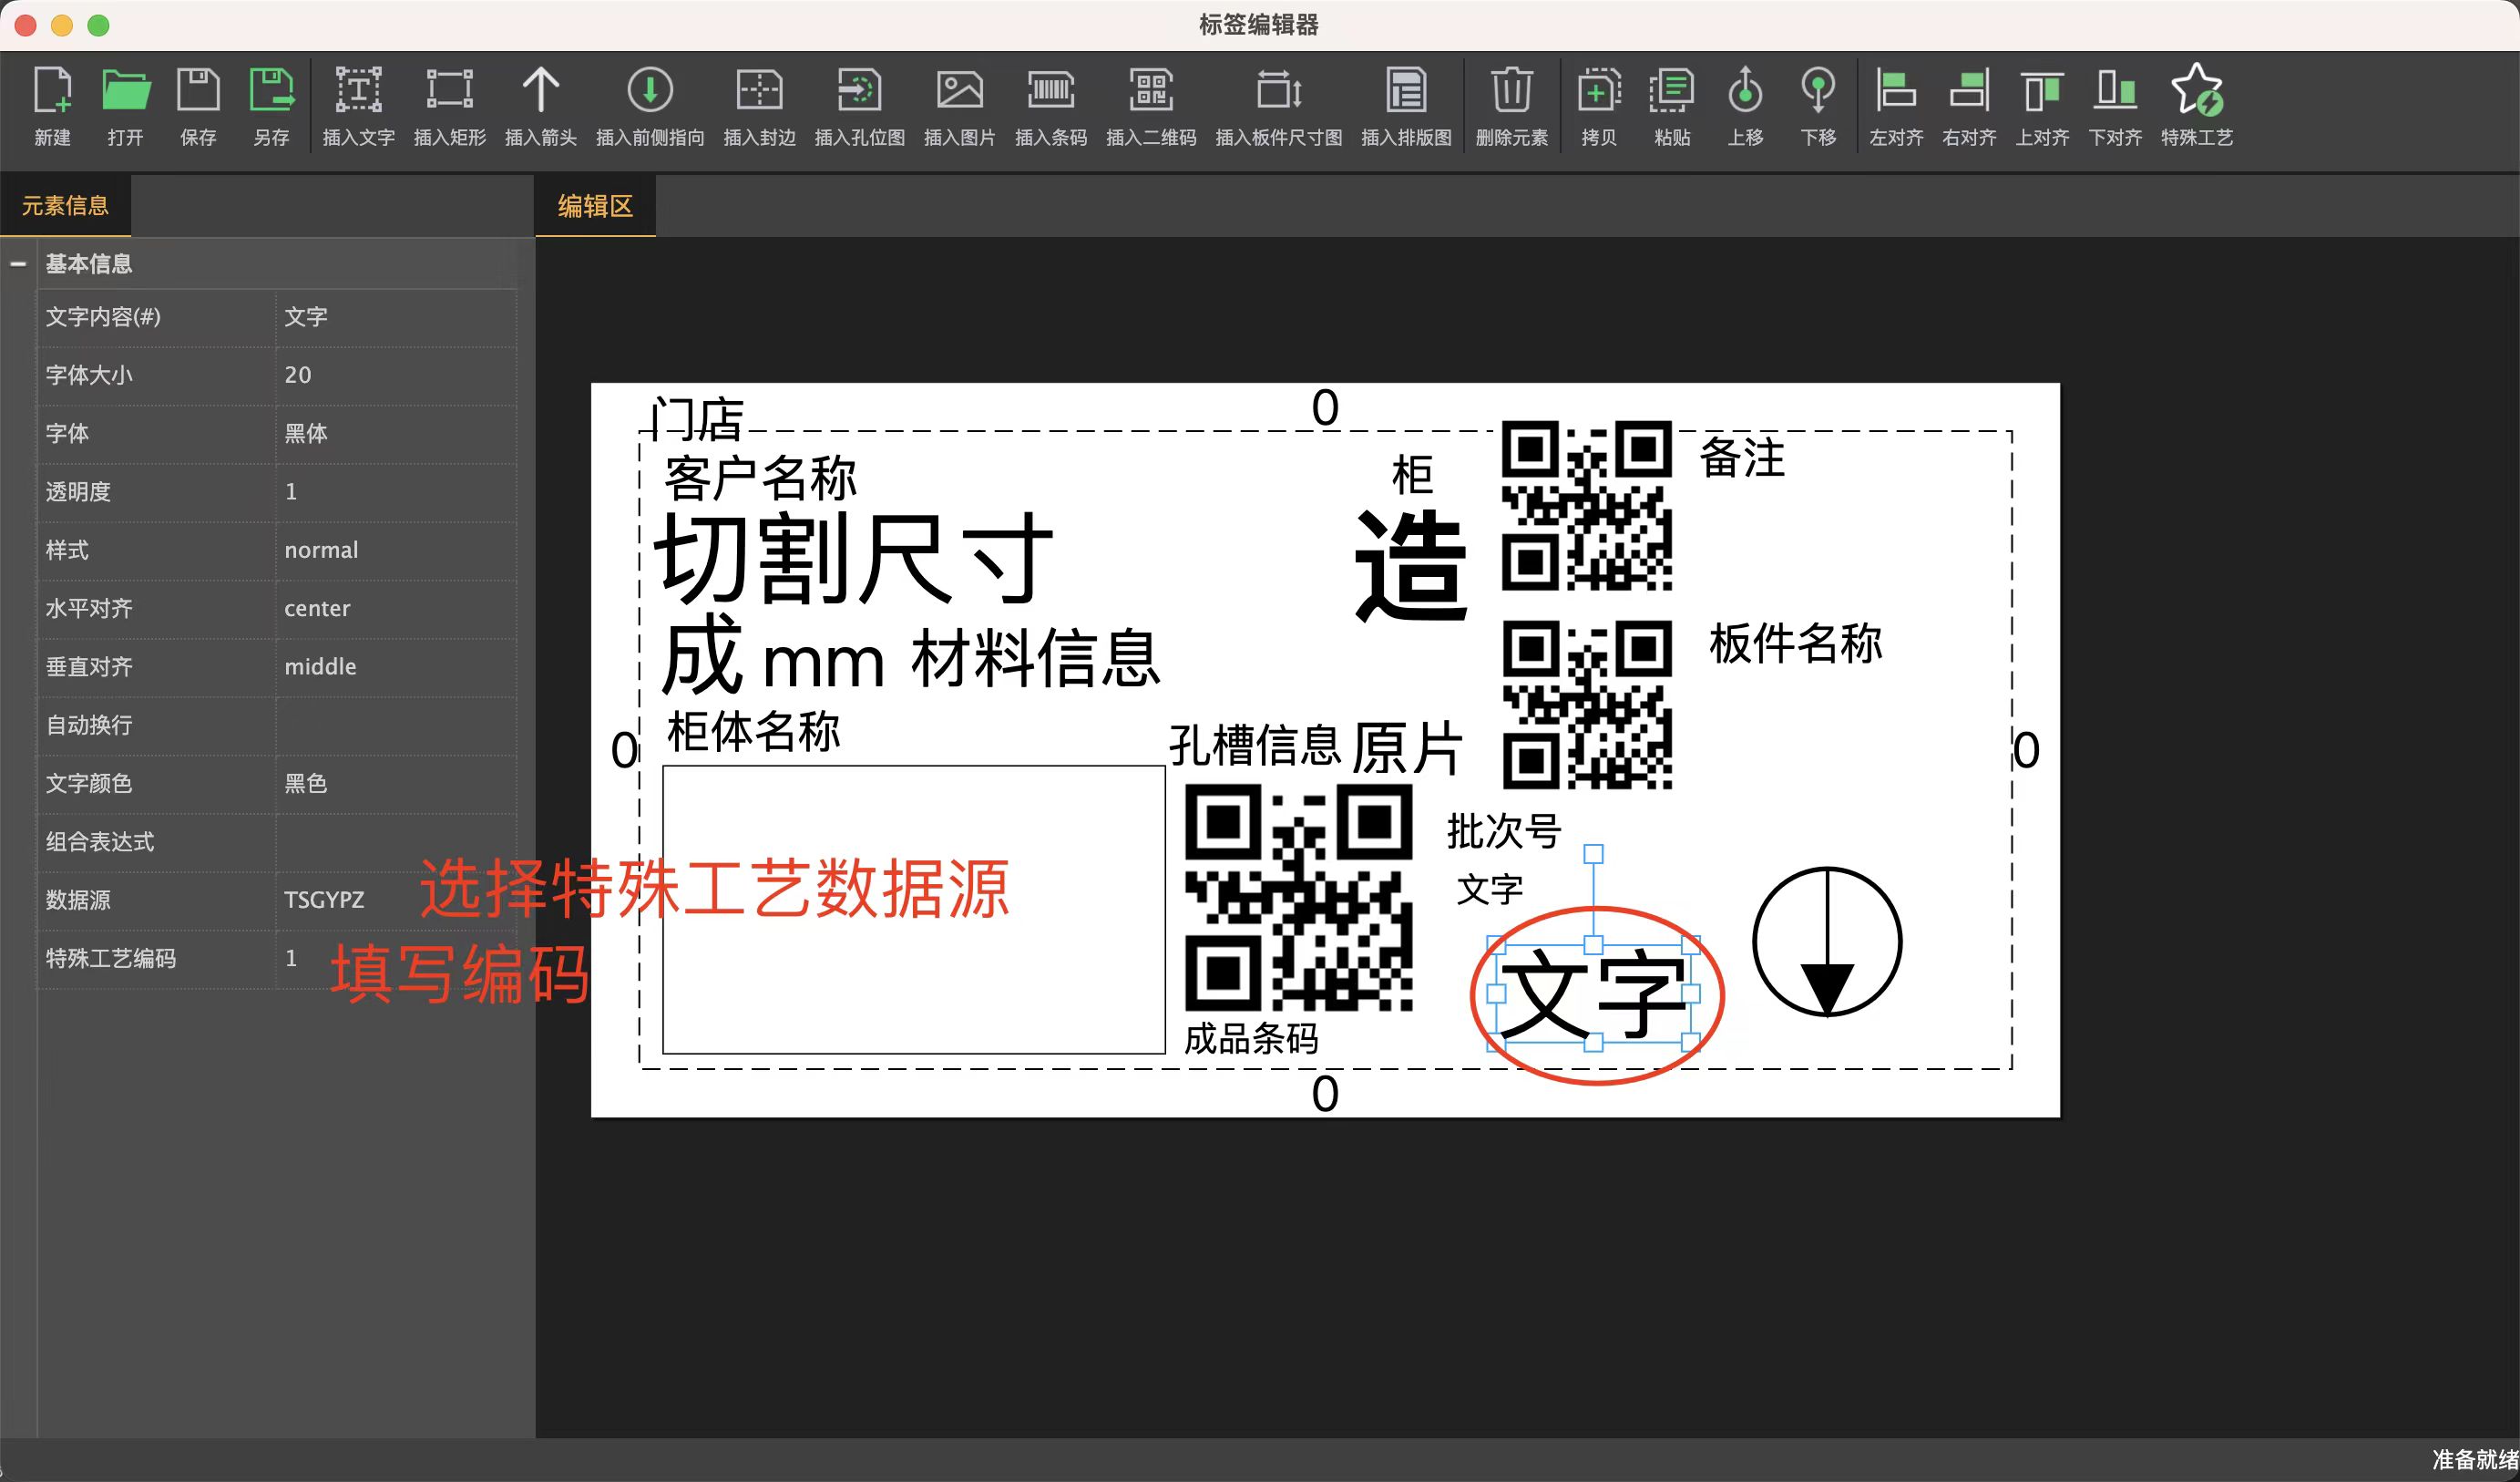Edit the 文字内容(#) value field
This screenshot has height=1482, width=2520.
(396, 317)
